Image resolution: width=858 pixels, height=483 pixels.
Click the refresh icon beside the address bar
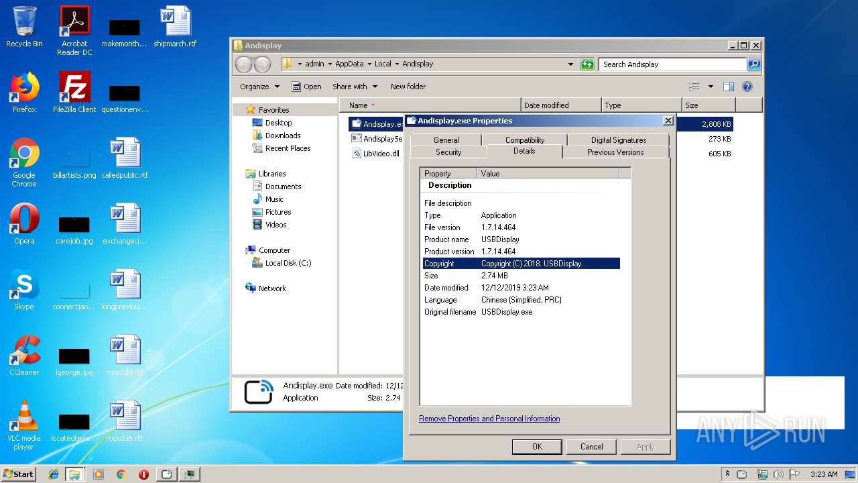point(587,64)
